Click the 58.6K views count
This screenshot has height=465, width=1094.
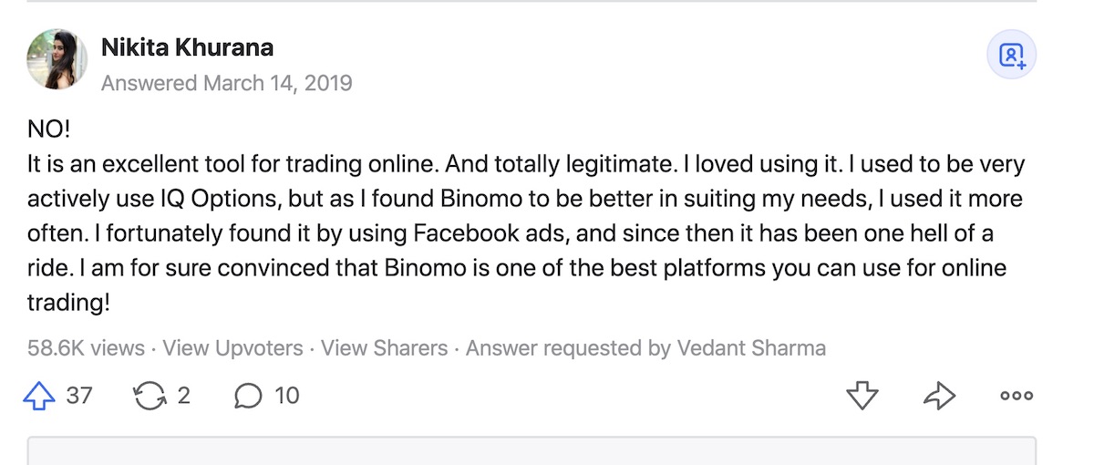pyautogui.click(x=86, y=348)
